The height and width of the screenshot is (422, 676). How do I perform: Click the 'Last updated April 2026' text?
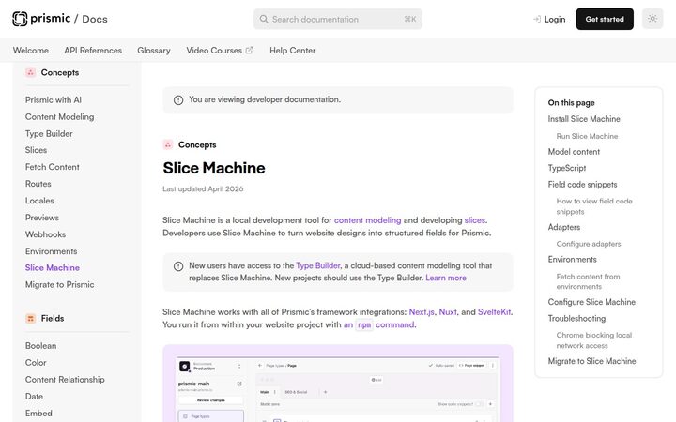pos(203,189)
